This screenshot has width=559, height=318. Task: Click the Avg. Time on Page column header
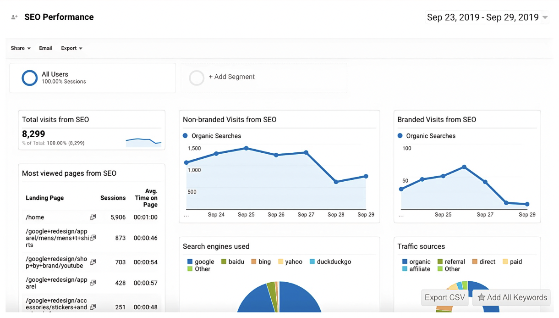[x=146, y=198]
